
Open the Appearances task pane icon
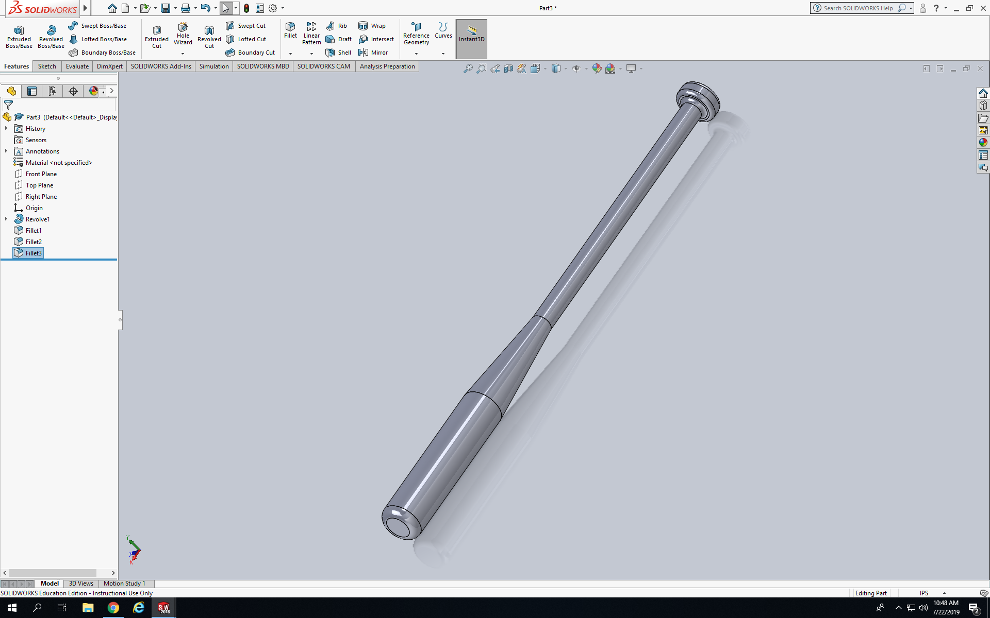coord(983,143)
